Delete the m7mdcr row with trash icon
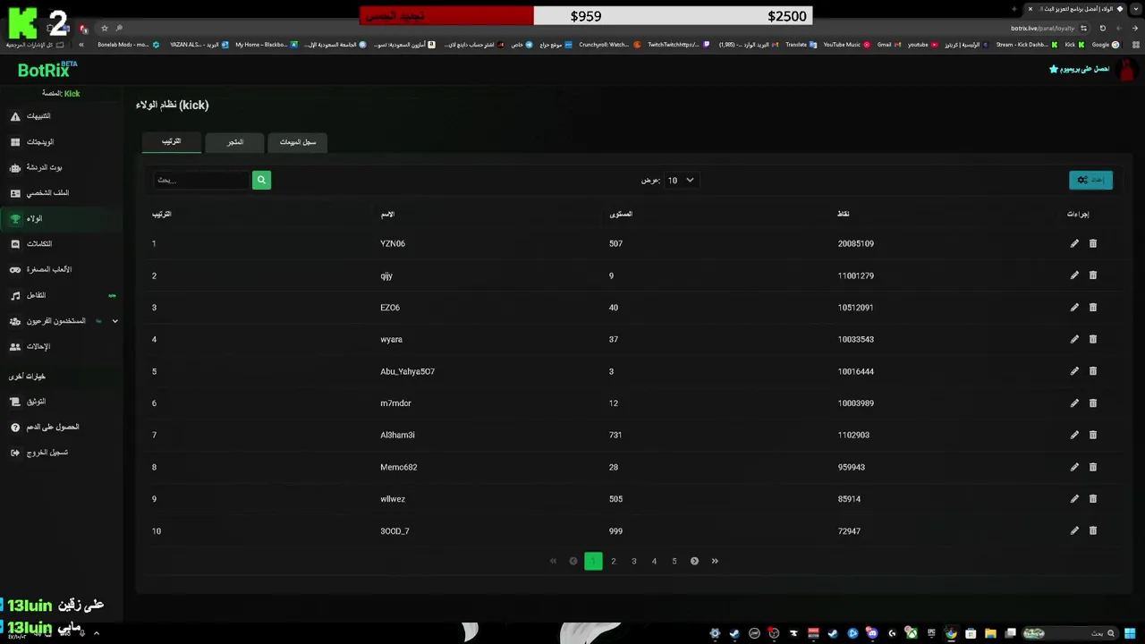 [1093, 403]
